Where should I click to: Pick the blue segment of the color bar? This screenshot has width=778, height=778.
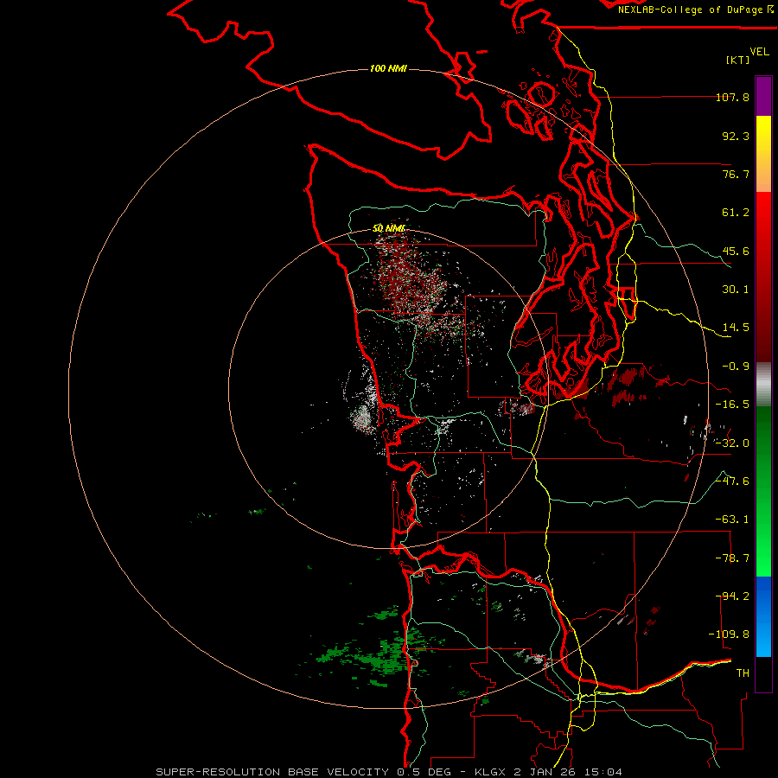tap(763, 616)
